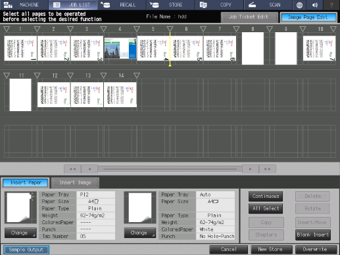
Task: Open Change for Auto tray paper
Action: click(140, 233)
